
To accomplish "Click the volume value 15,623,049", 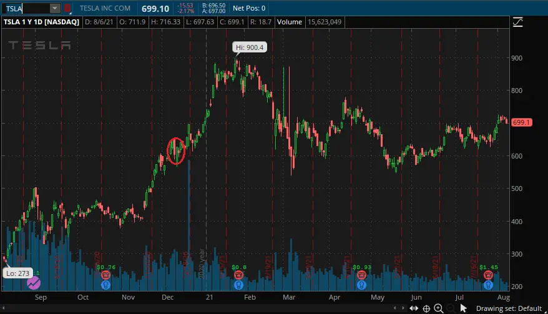I will coord(325,22).
